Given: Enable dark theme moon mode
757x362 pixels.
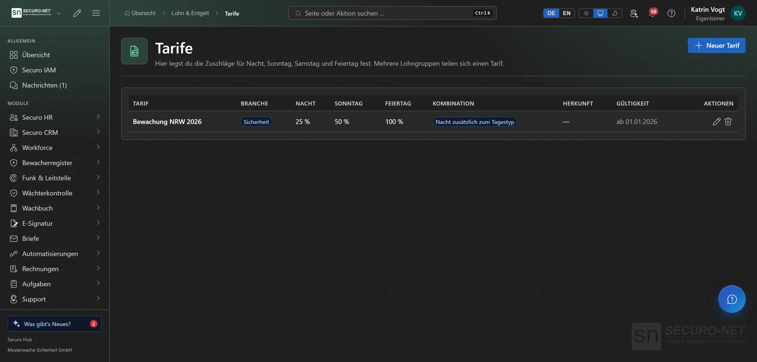Looking at the screenshot, I should (614, 13).
